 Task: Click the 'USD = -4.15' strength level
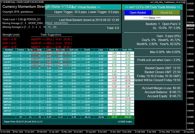[x=9, y=39]
